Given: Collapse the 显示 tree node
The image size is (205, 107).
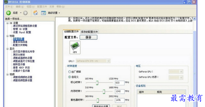Looking at the screenshot, I should point(7,49).
